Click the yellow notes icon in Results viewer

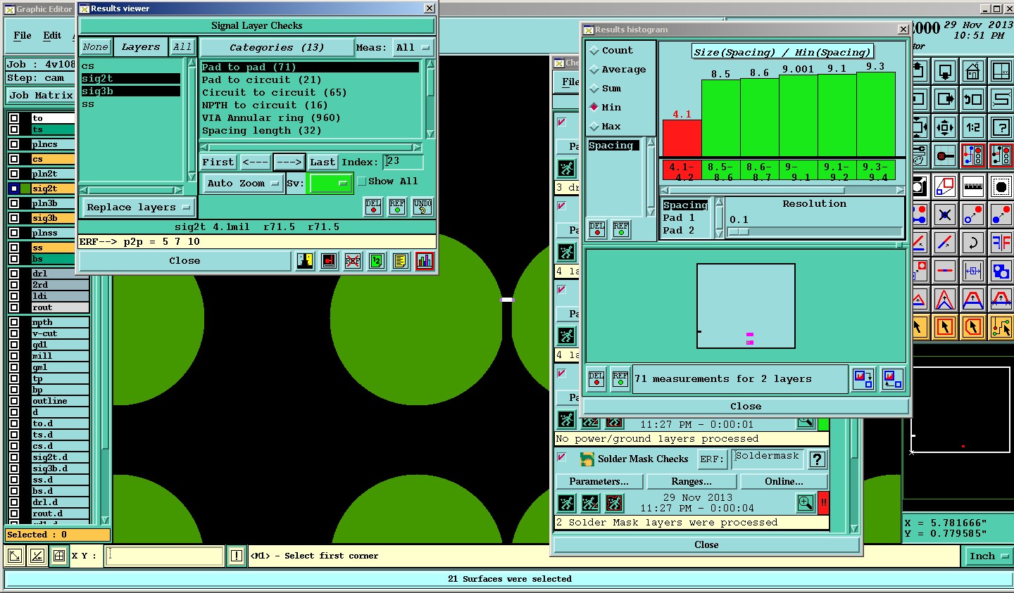tap(400, 261)
